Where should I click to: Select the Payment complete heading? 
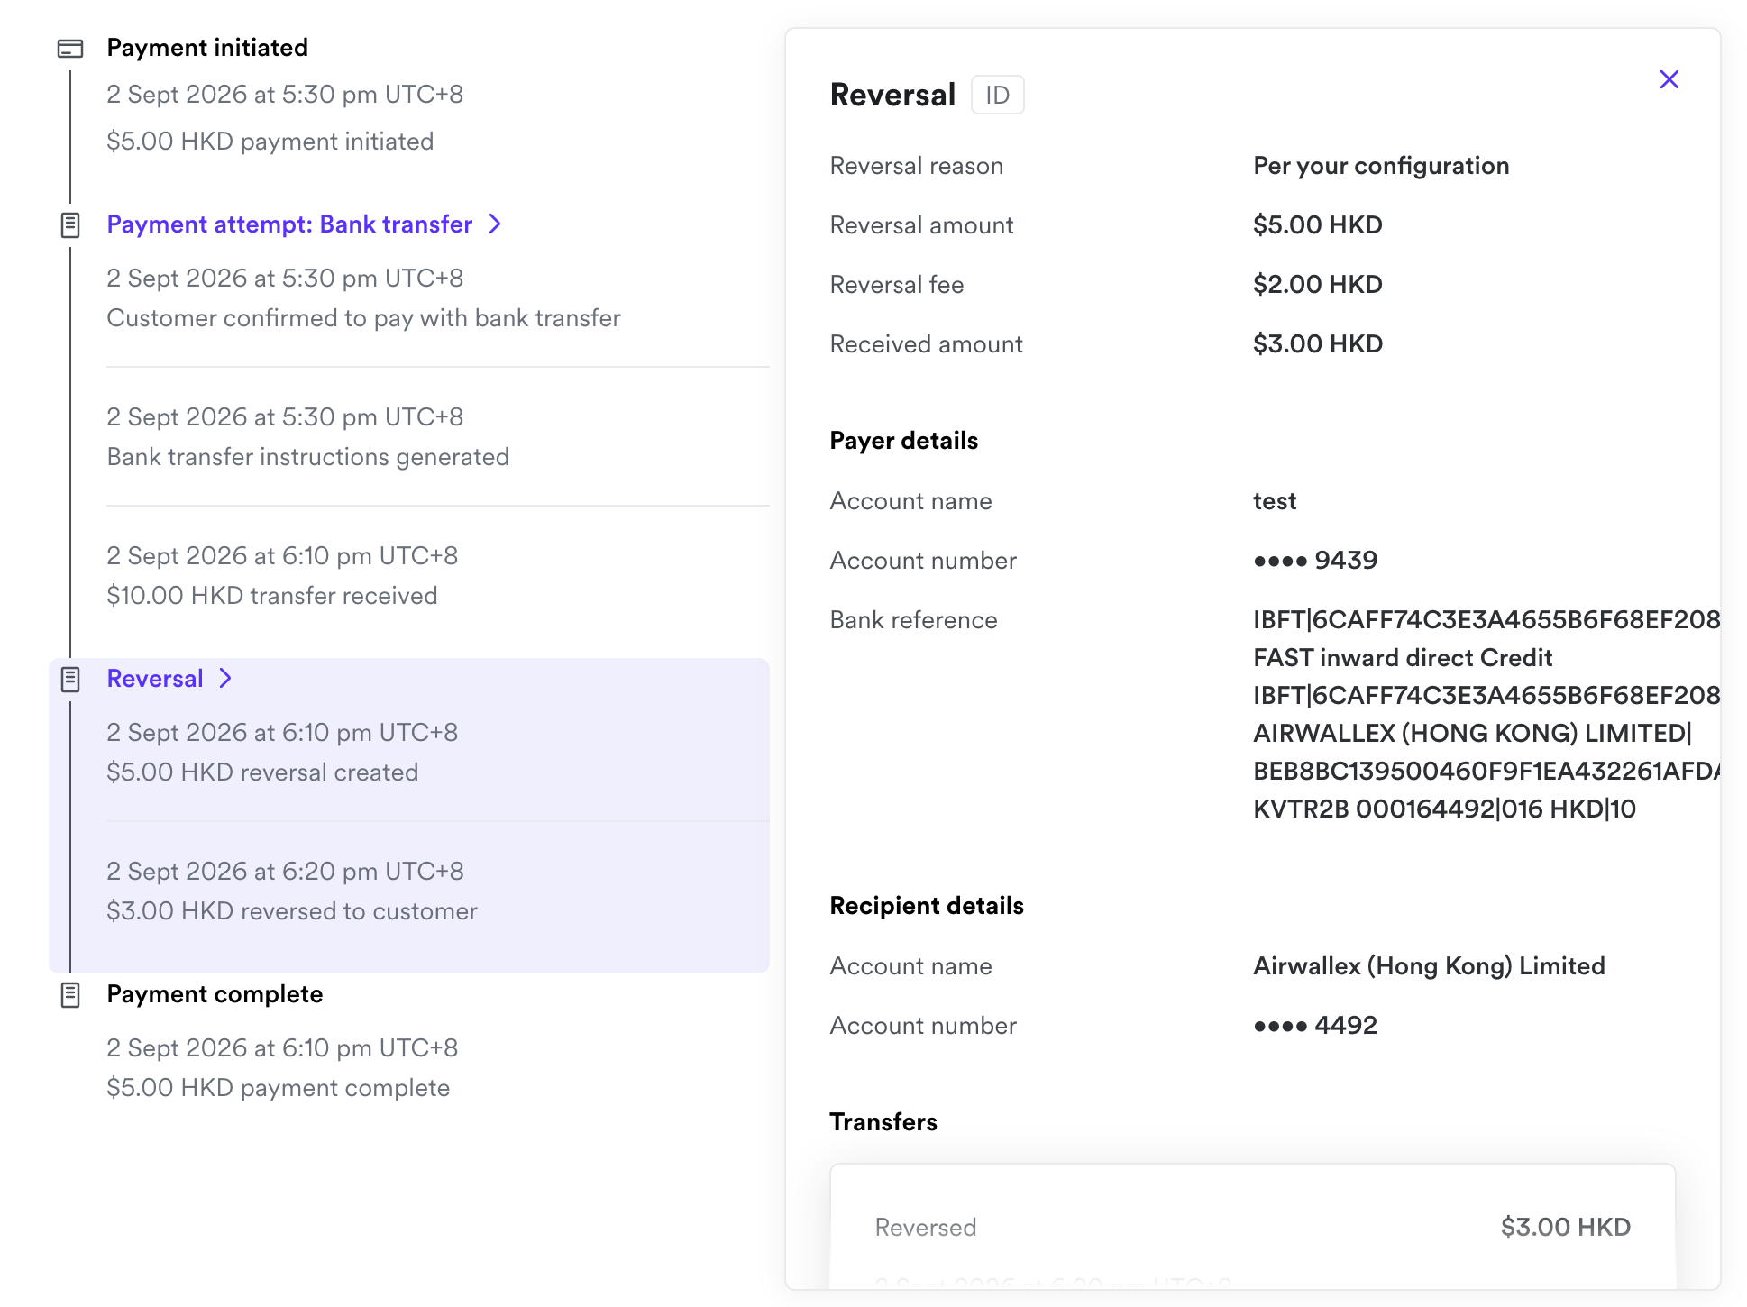tap(215, 994)
